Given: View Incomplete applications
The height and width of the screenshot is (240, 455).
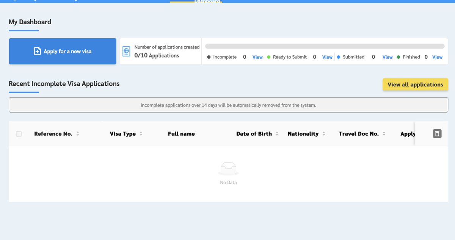Looking at the screenshot, I should tap(257, 57).
